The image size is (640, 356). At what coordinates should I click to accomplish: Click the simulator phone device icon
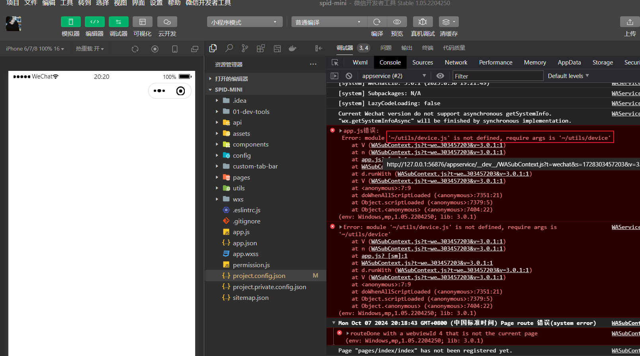point(175,49)
